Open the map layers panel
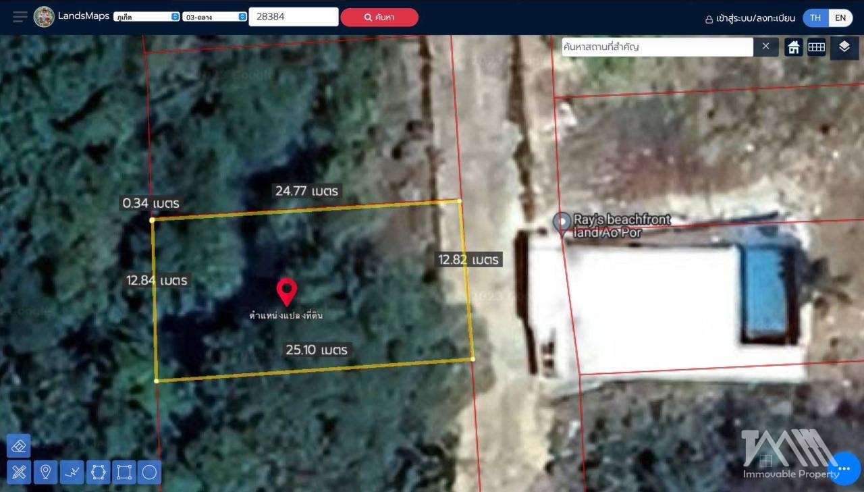This screenshot has height=492, width=864. [x=844, y=47]
